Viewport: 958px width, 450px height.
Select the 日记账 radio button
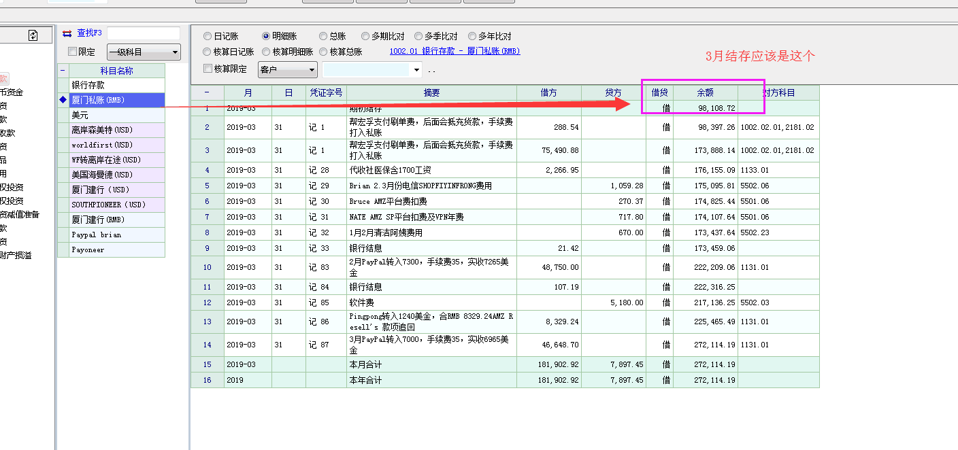(x=208, y=36)
